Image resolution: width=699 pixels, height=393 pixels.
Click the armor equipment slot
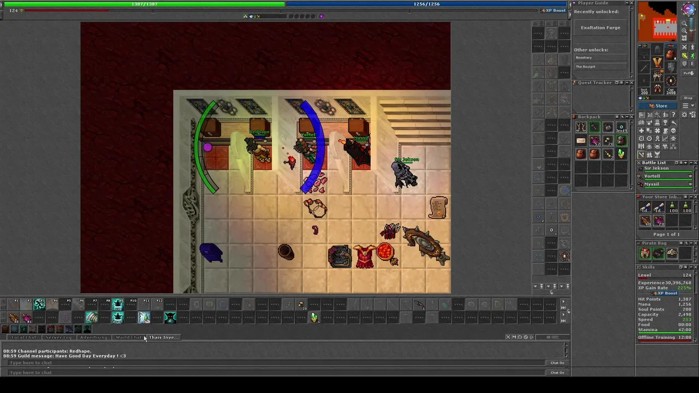pyautogui.click(x=657, y=63)
